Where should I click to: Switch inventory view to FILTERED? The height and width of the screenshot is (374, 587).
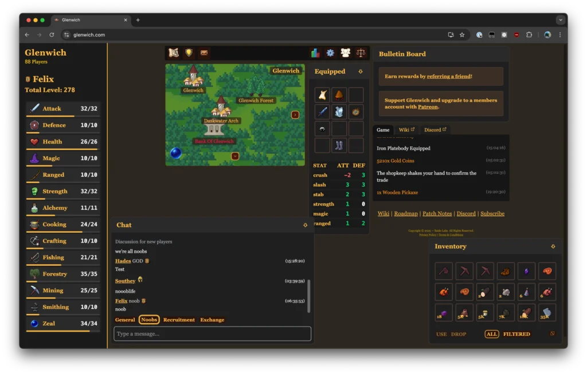tap(516, 334)
